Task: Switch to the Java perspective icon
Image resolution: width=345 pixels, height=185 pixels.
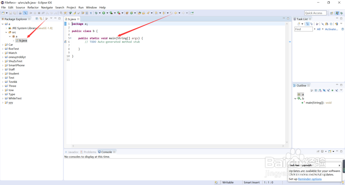Action: (x=337, y=13)
